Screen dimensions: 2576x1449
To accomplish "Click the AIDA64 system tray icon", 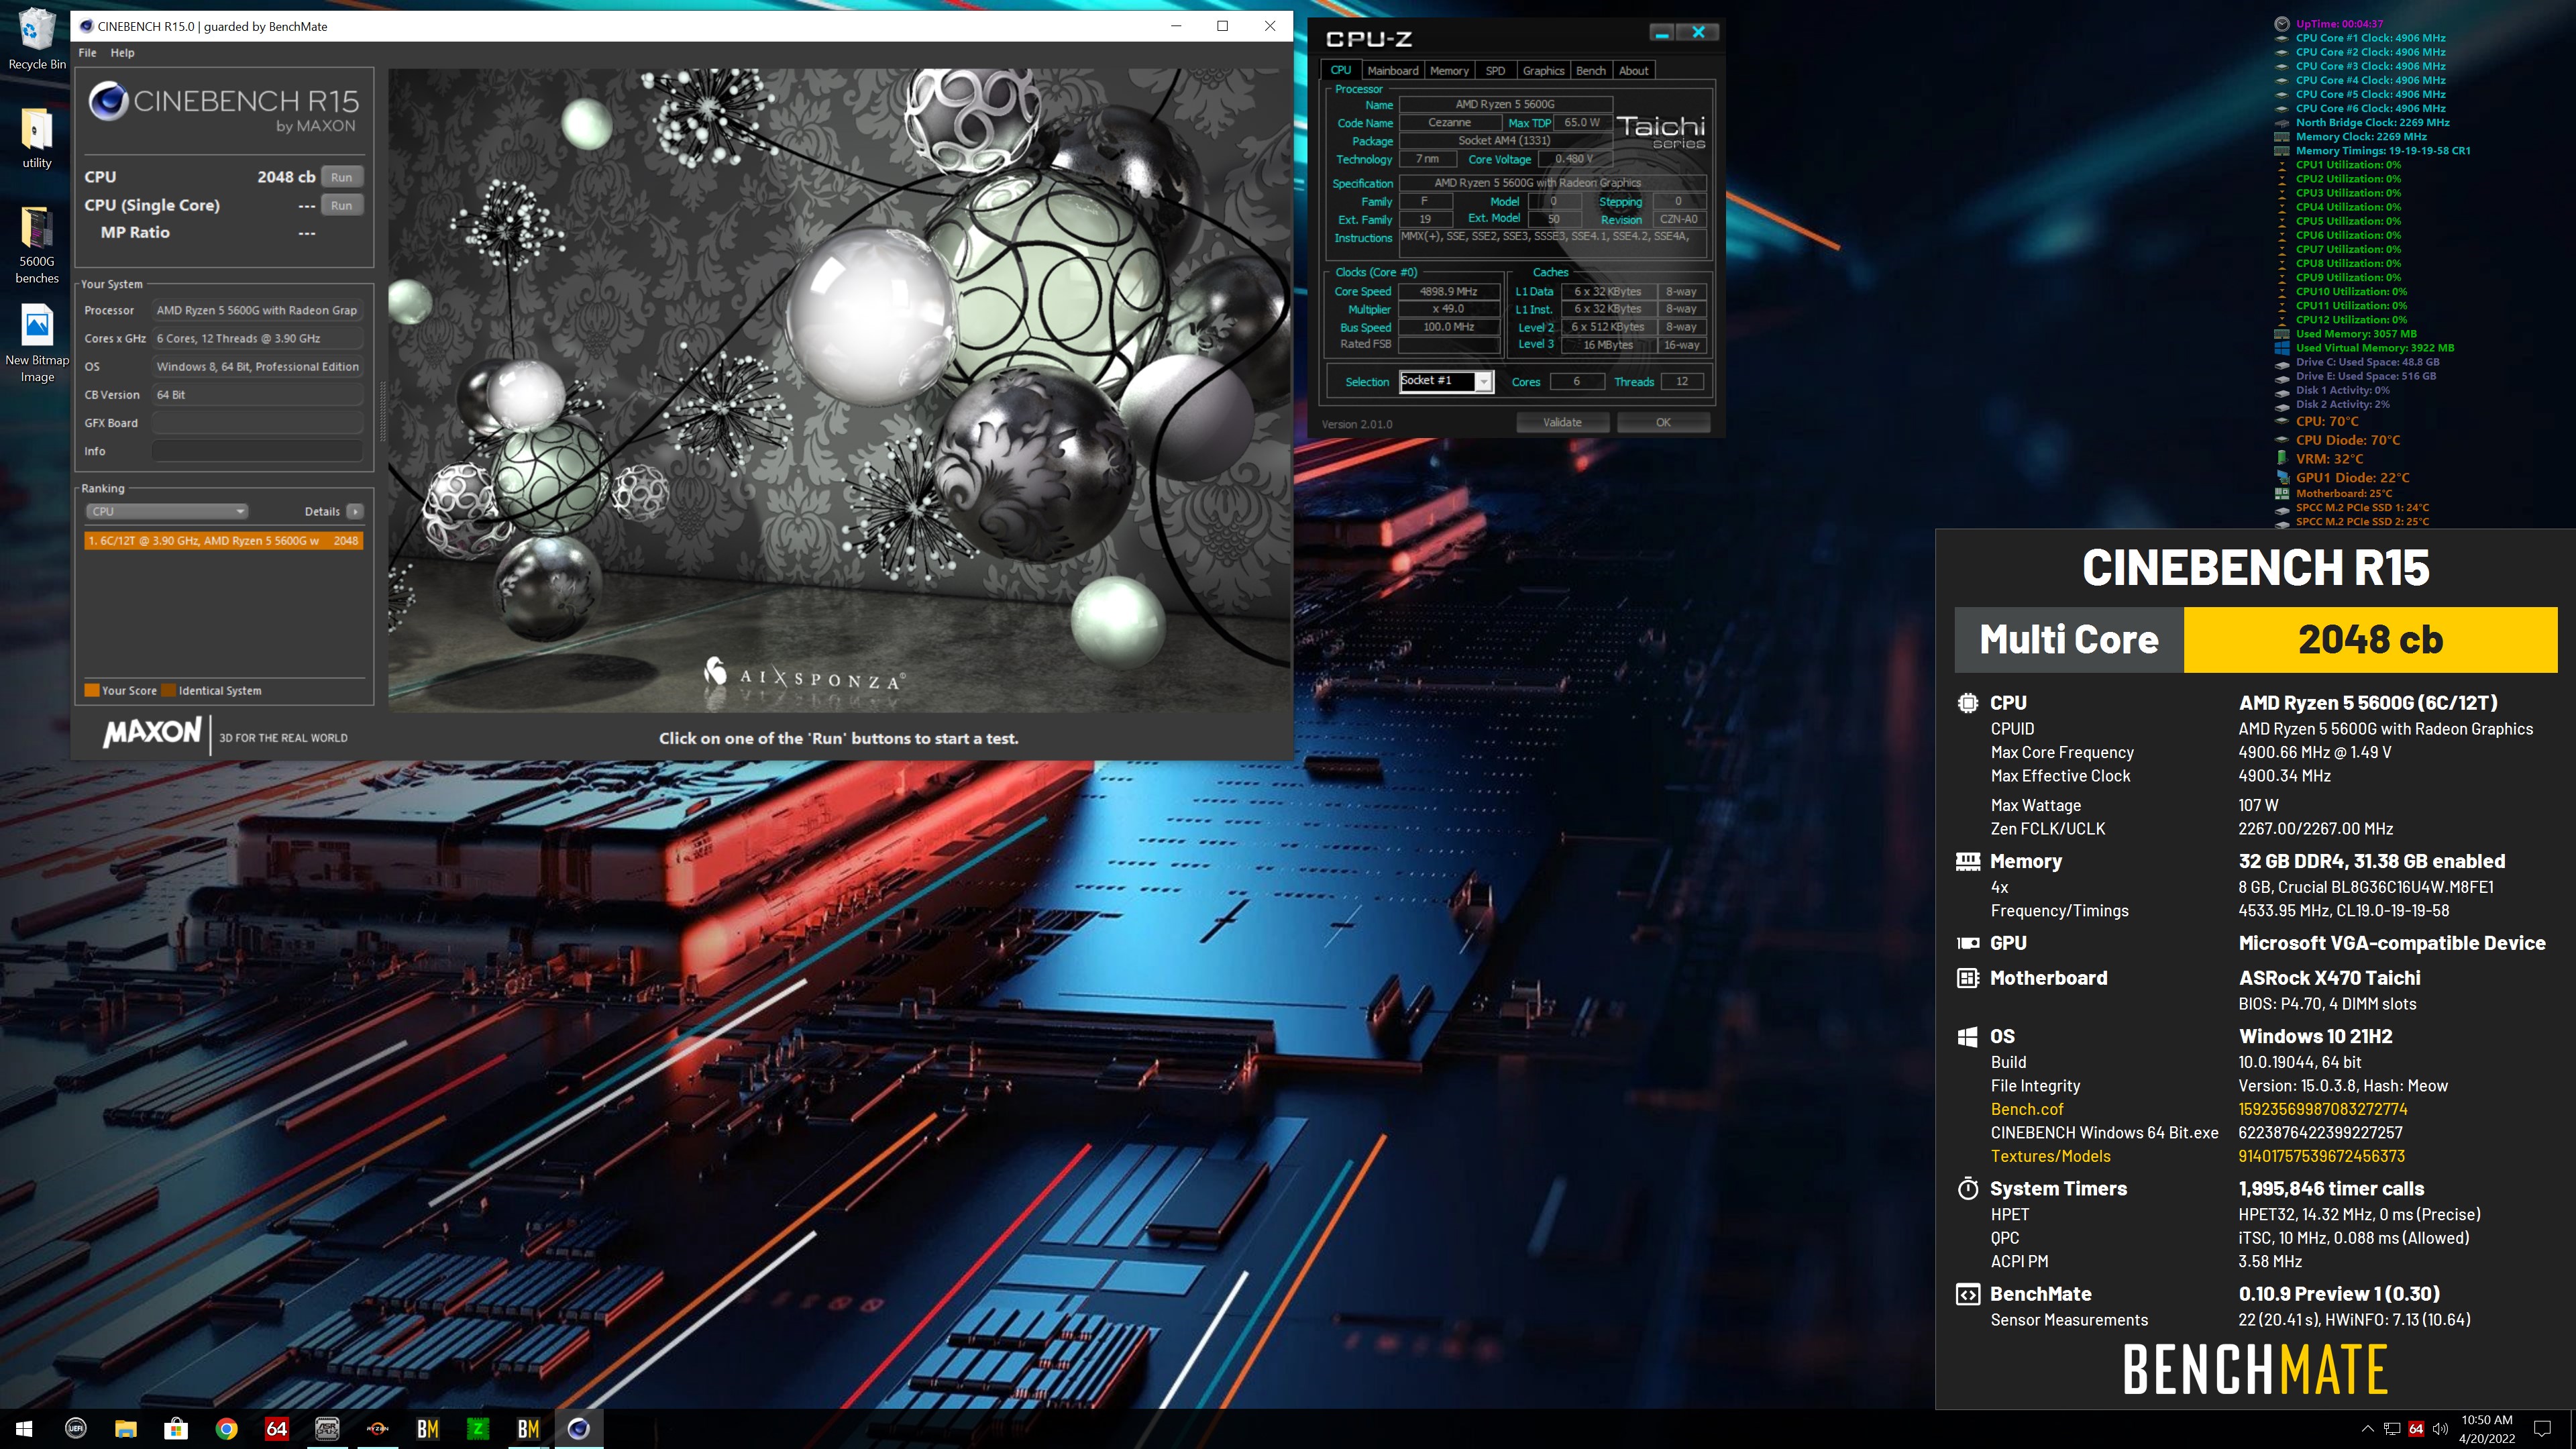I will 2416,1428.
